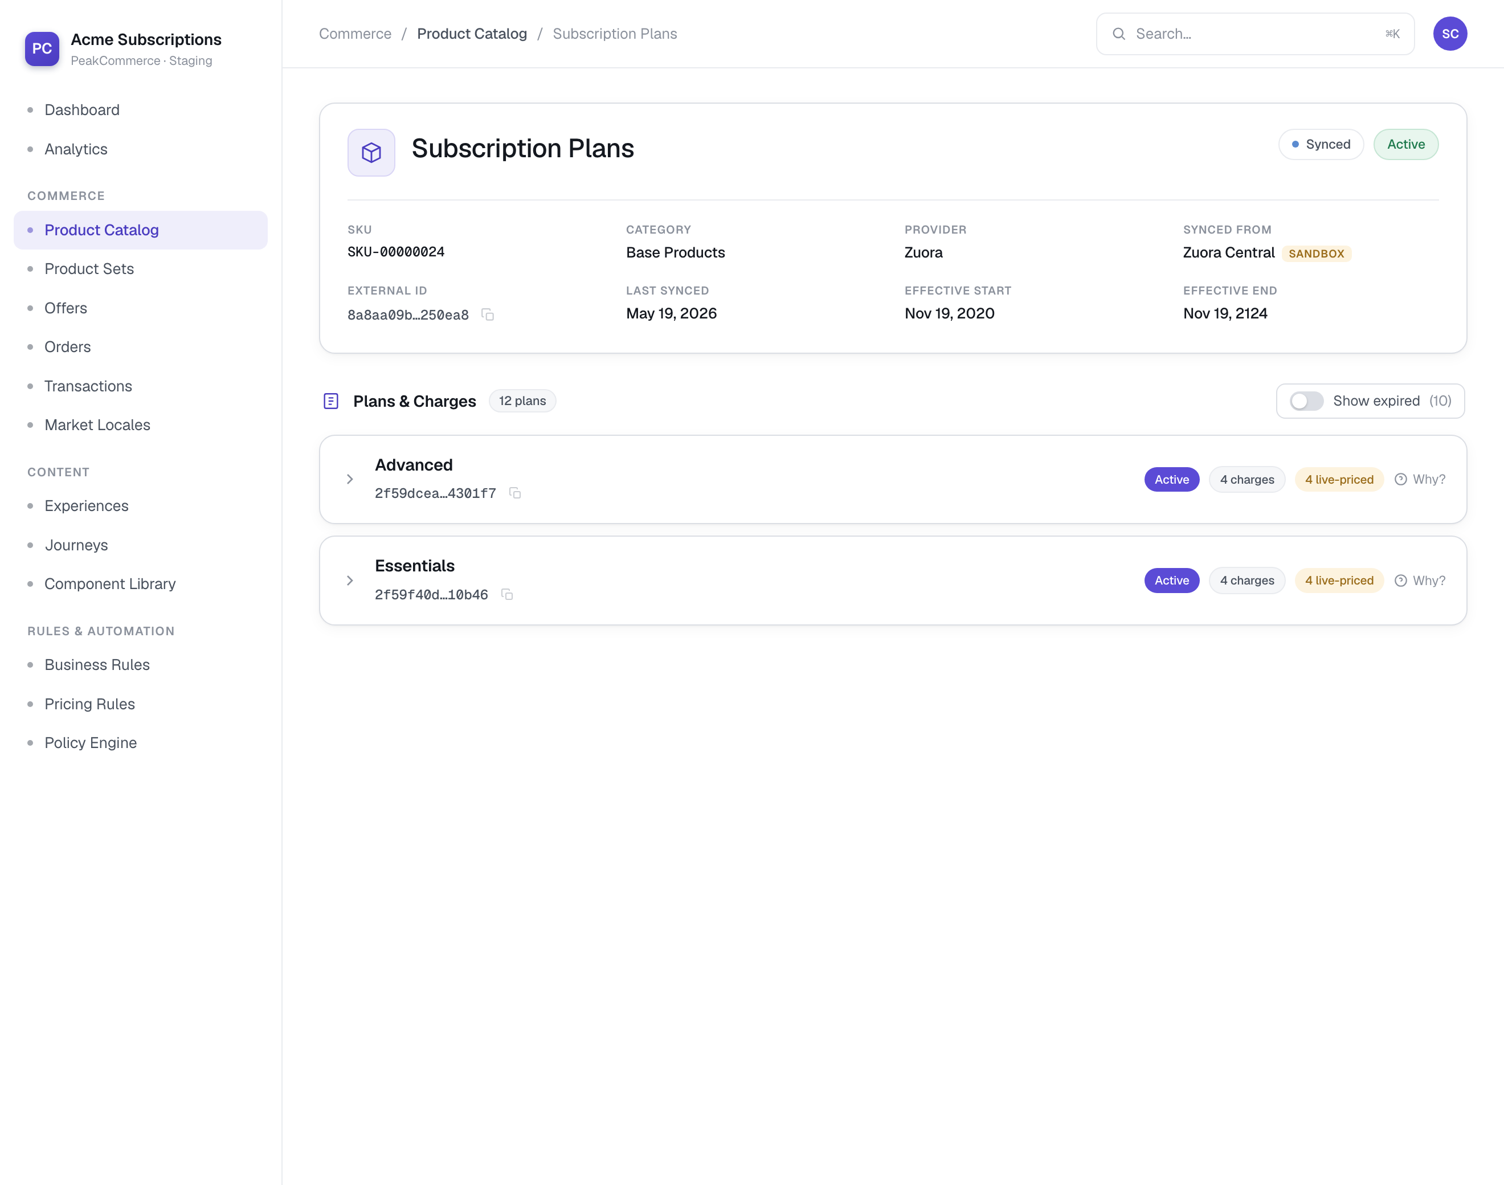Click the Active badge on Essentials
Screen dimensions: 1504x1185
[x=1172, y=581]
